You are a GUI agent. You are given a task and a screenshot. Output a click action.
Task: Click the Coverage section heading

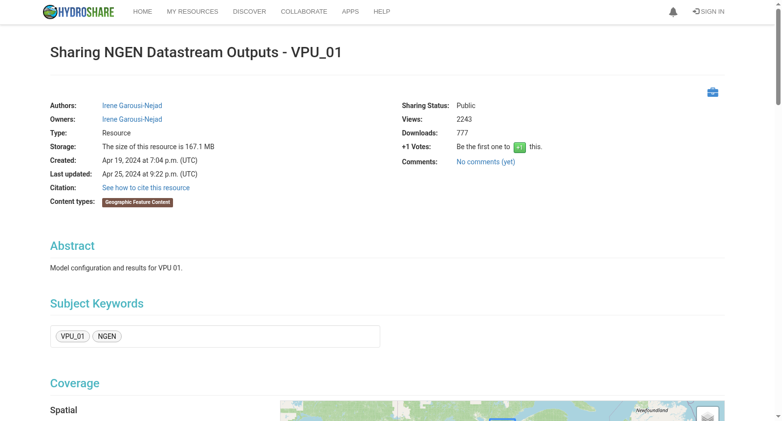[x=75, y=383]
